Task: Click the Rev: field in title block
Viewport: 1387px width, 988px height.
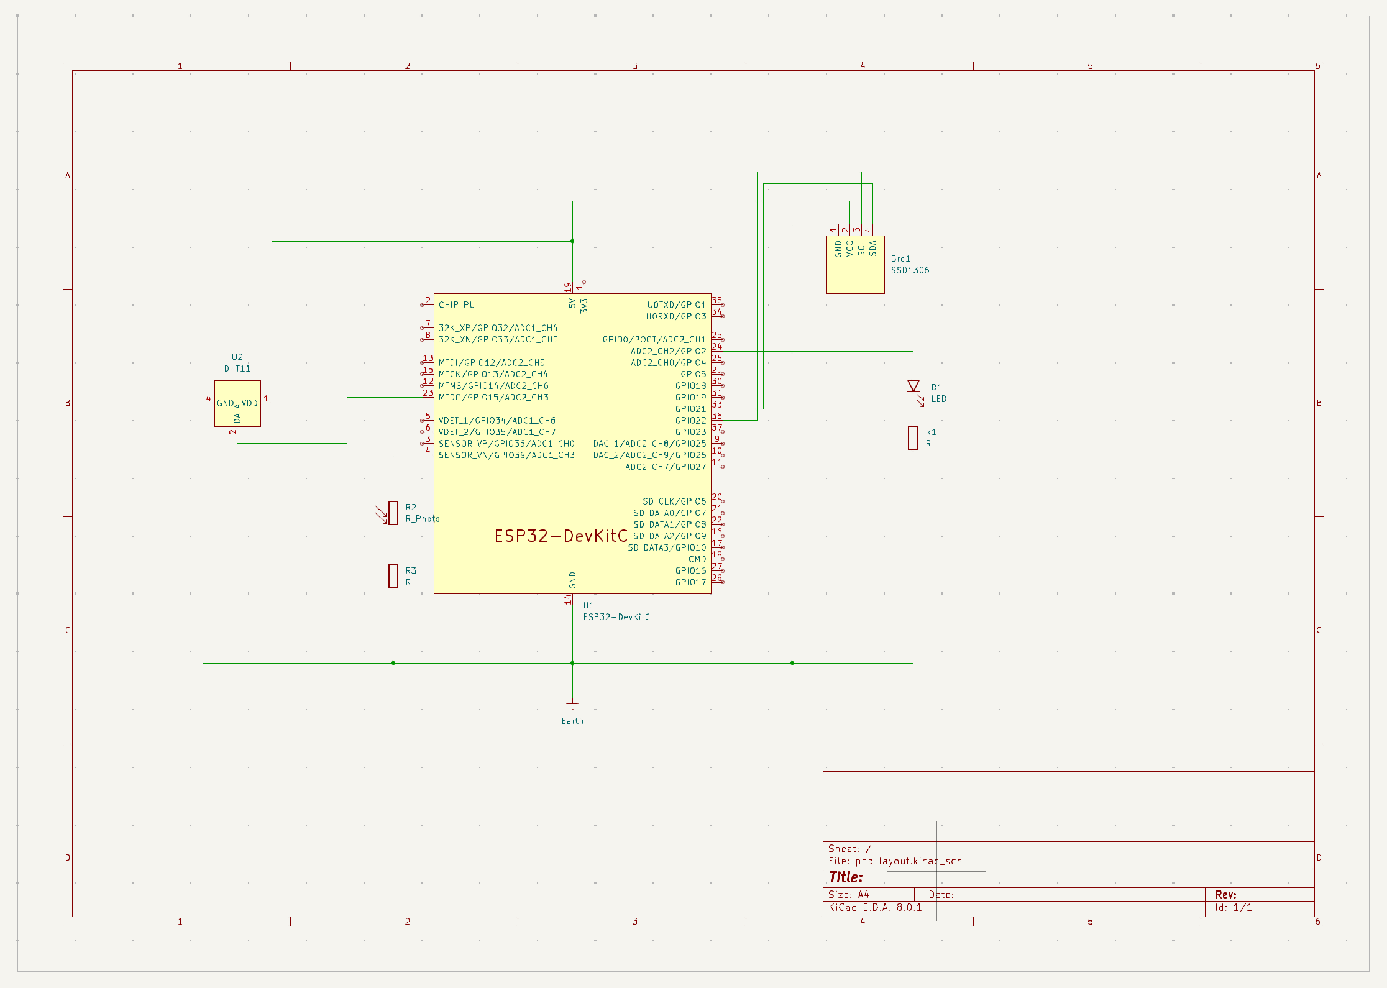Action: (x=1225, y=895)
